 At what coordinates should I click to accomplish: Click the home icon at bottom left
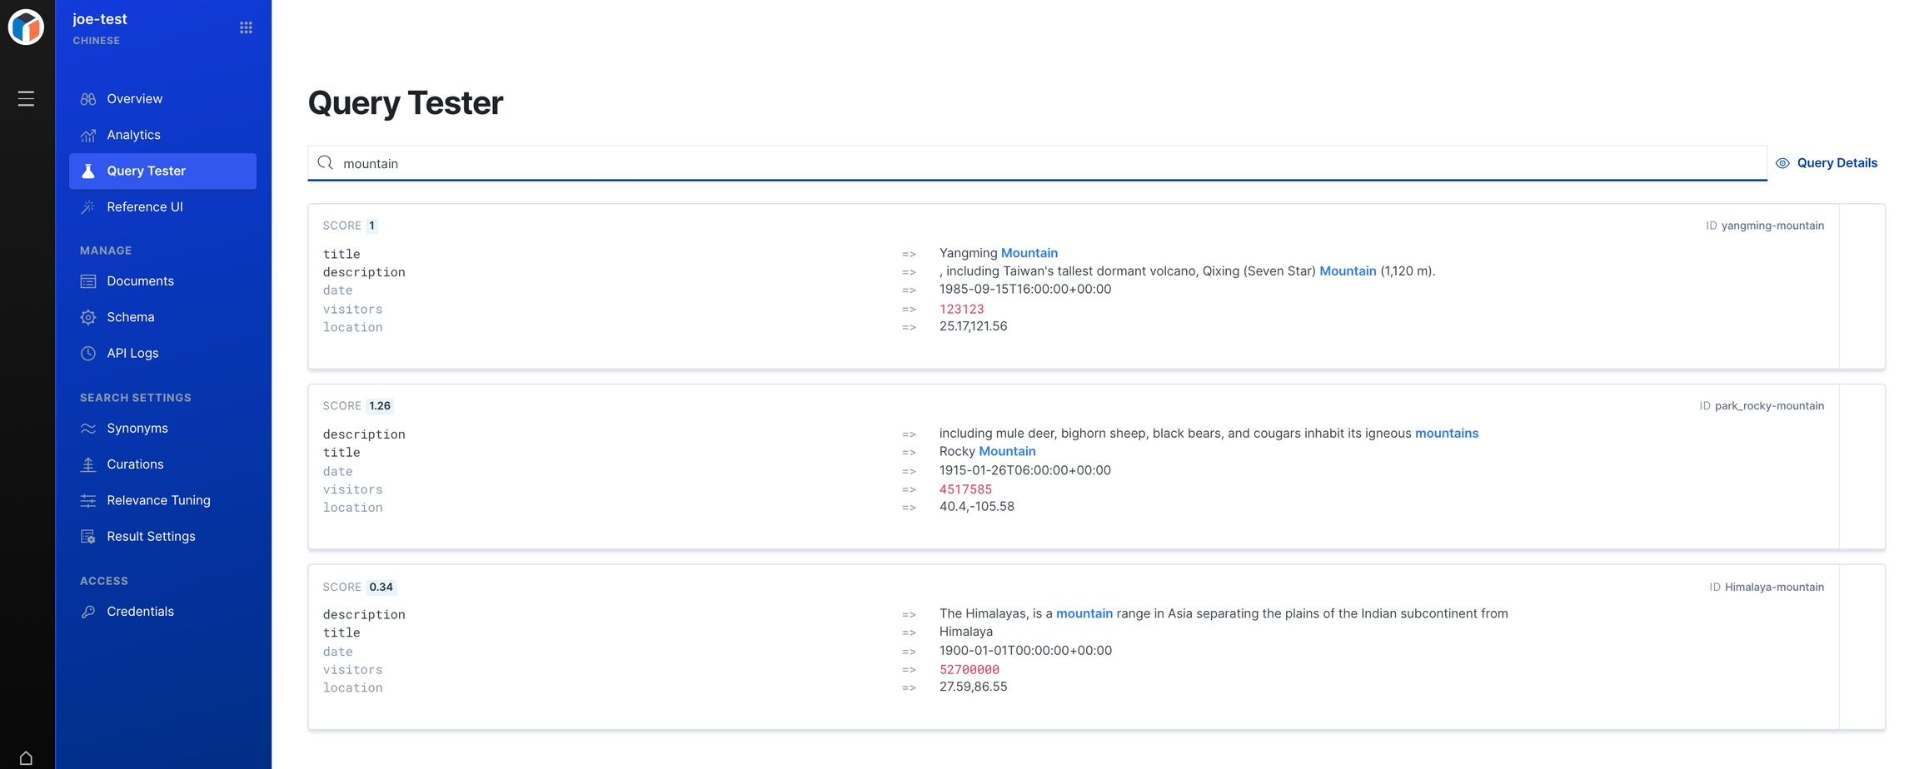click(x=26, y=757)
